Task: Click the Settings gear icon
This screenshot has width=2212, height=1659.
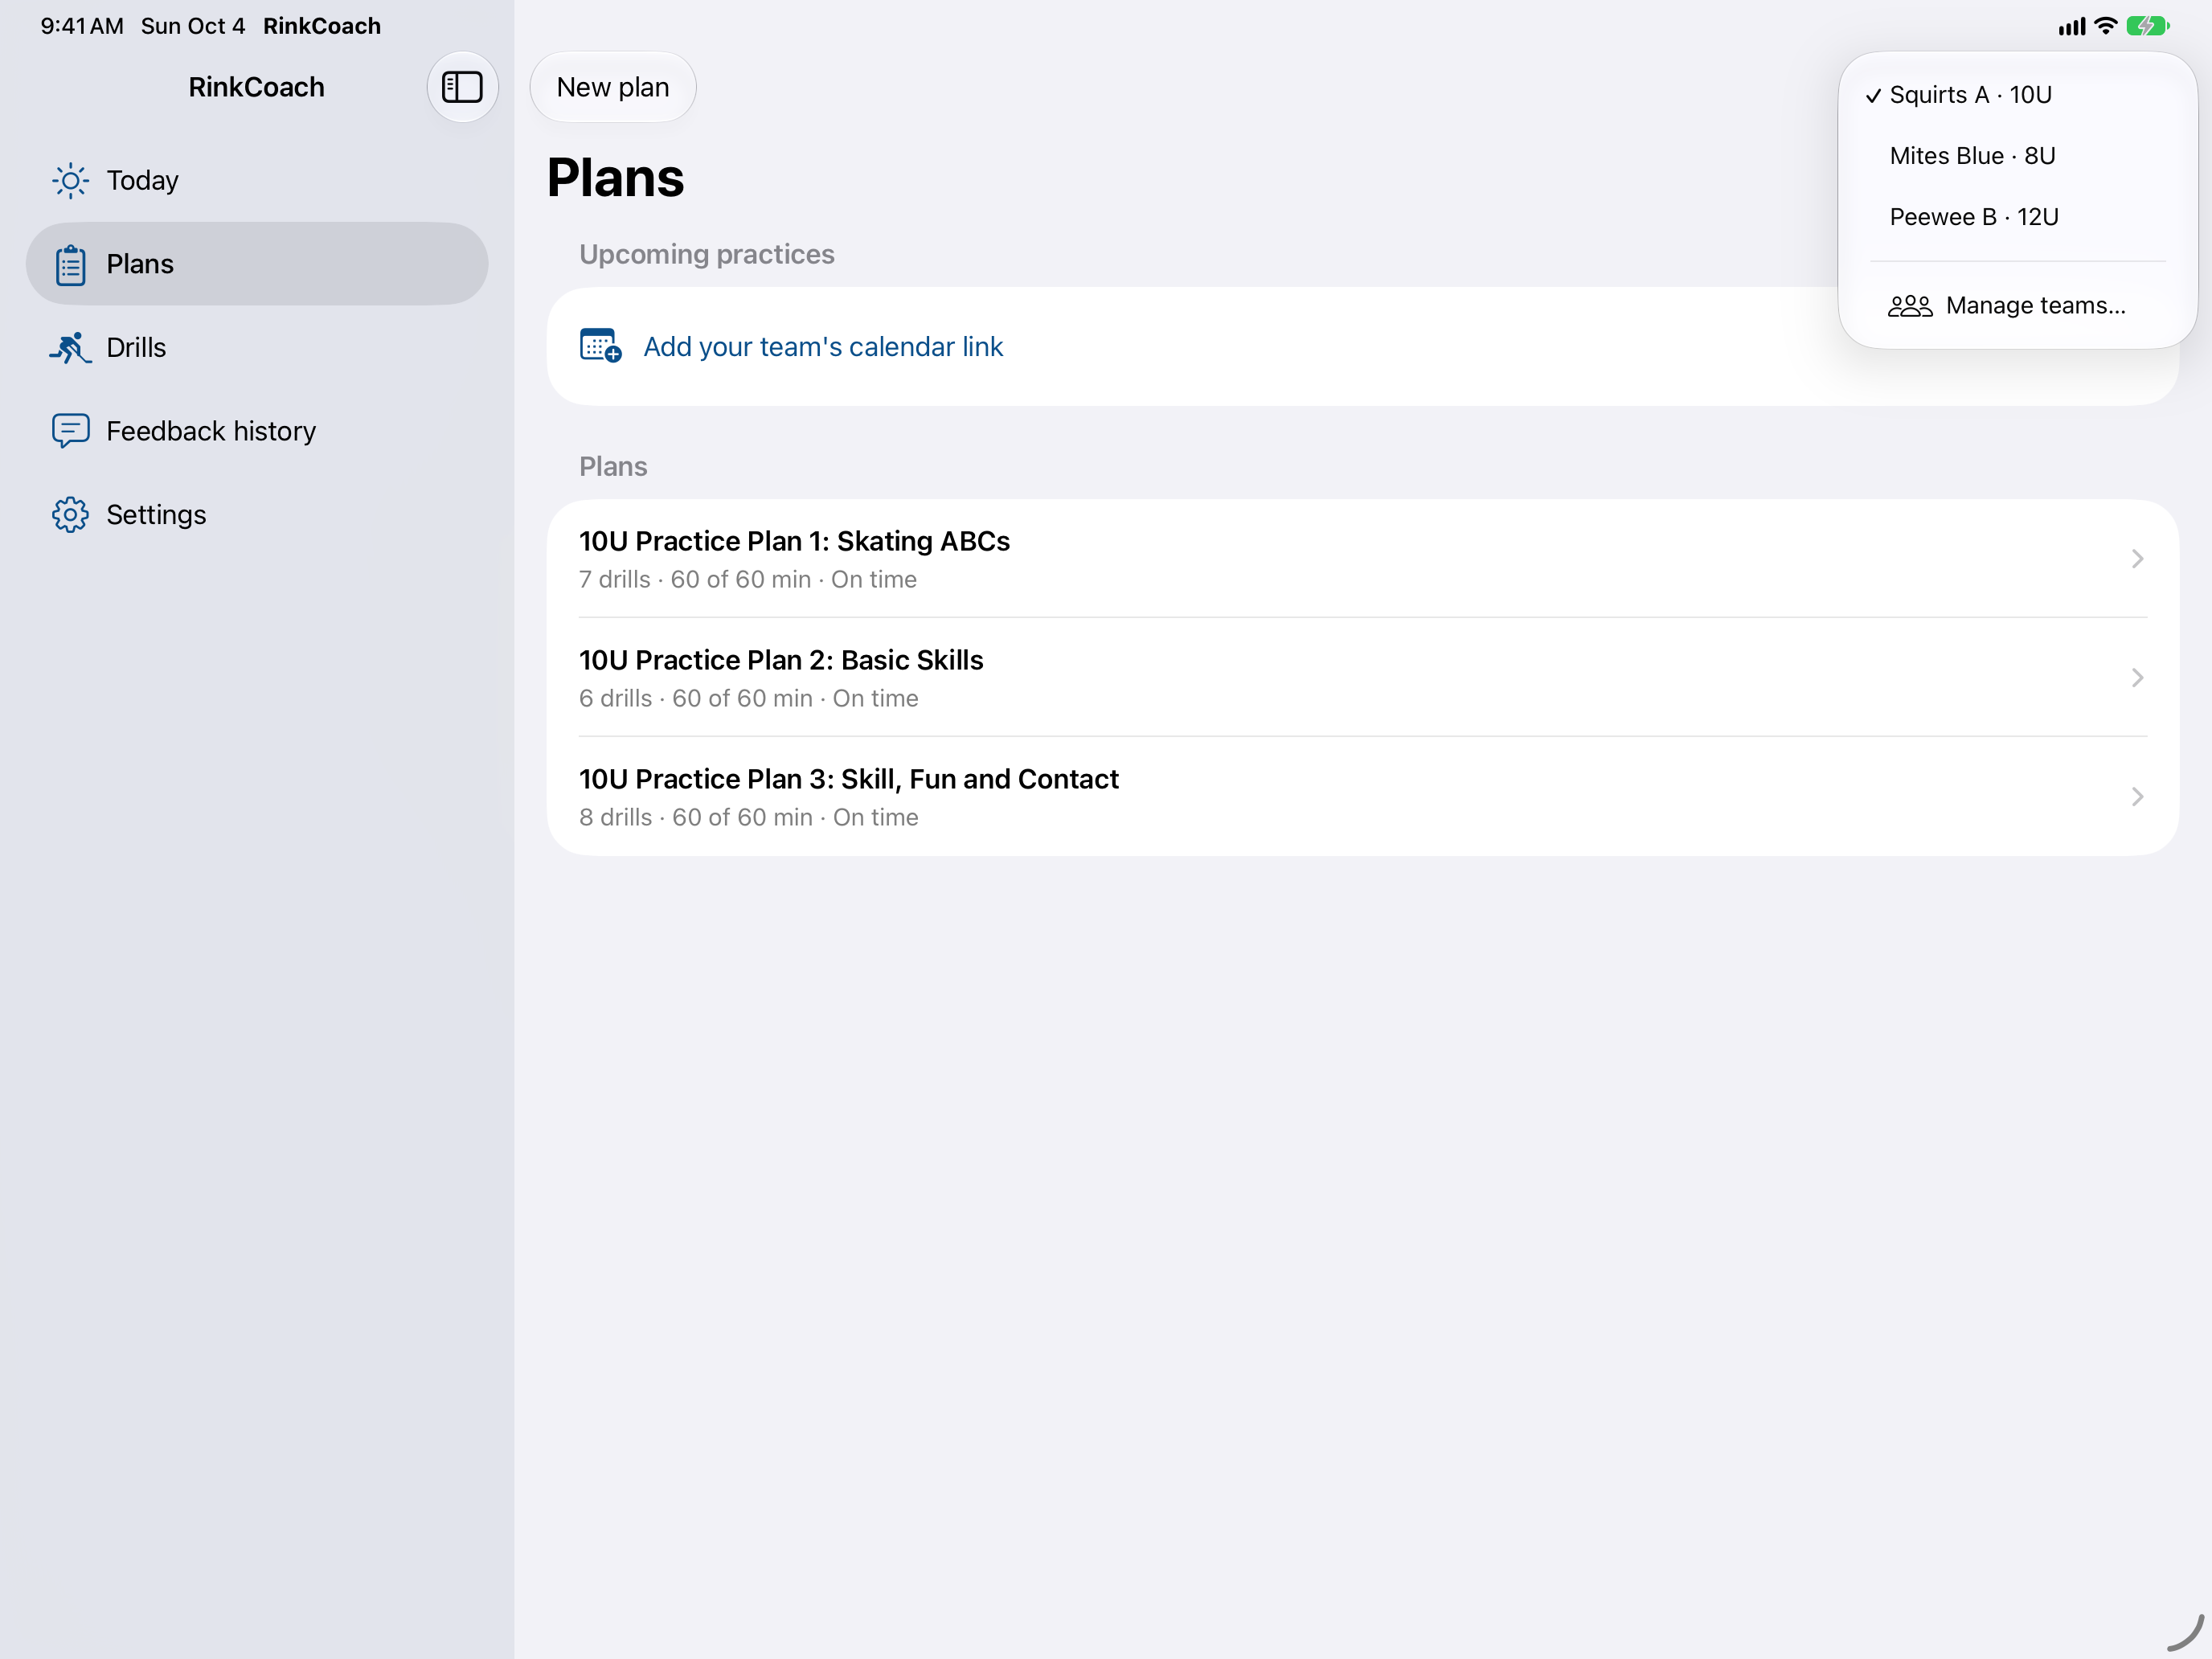Action: pyautogui.click(x=70, y=515)
